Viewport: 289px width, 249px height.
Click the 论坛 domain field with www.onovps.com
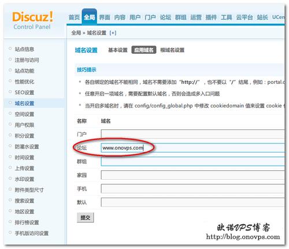coord(192,148)
